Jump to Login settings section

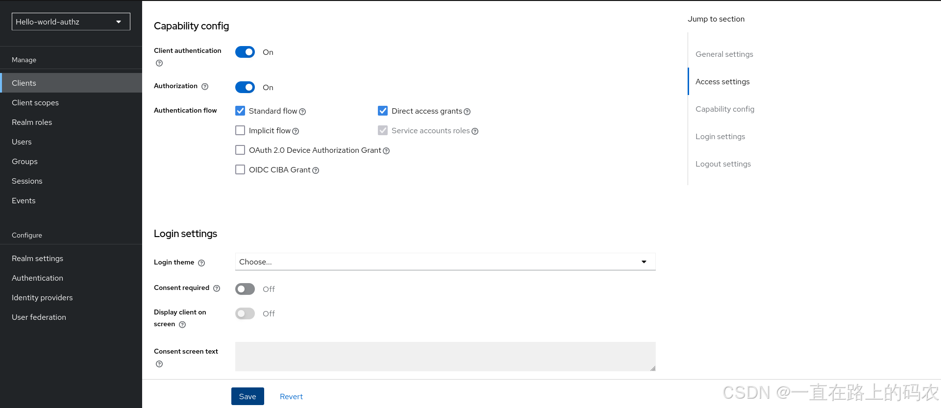720,136
